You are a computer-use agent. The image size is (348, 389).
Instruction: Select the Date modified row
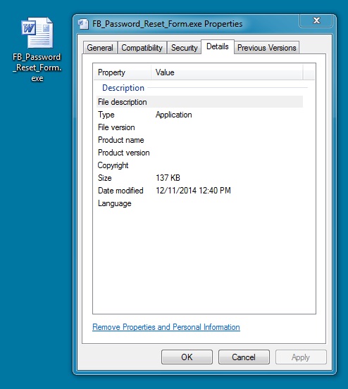pyautogui.click(x=199, y=191)
